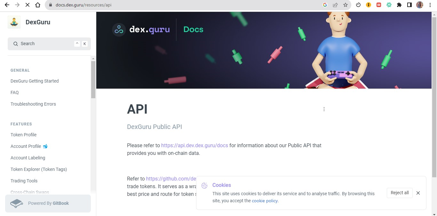The width and height of the screenshot is (437, 216).
Task: Click the DexGuru logo avatar in sidebar
Action: pos(14,22)
